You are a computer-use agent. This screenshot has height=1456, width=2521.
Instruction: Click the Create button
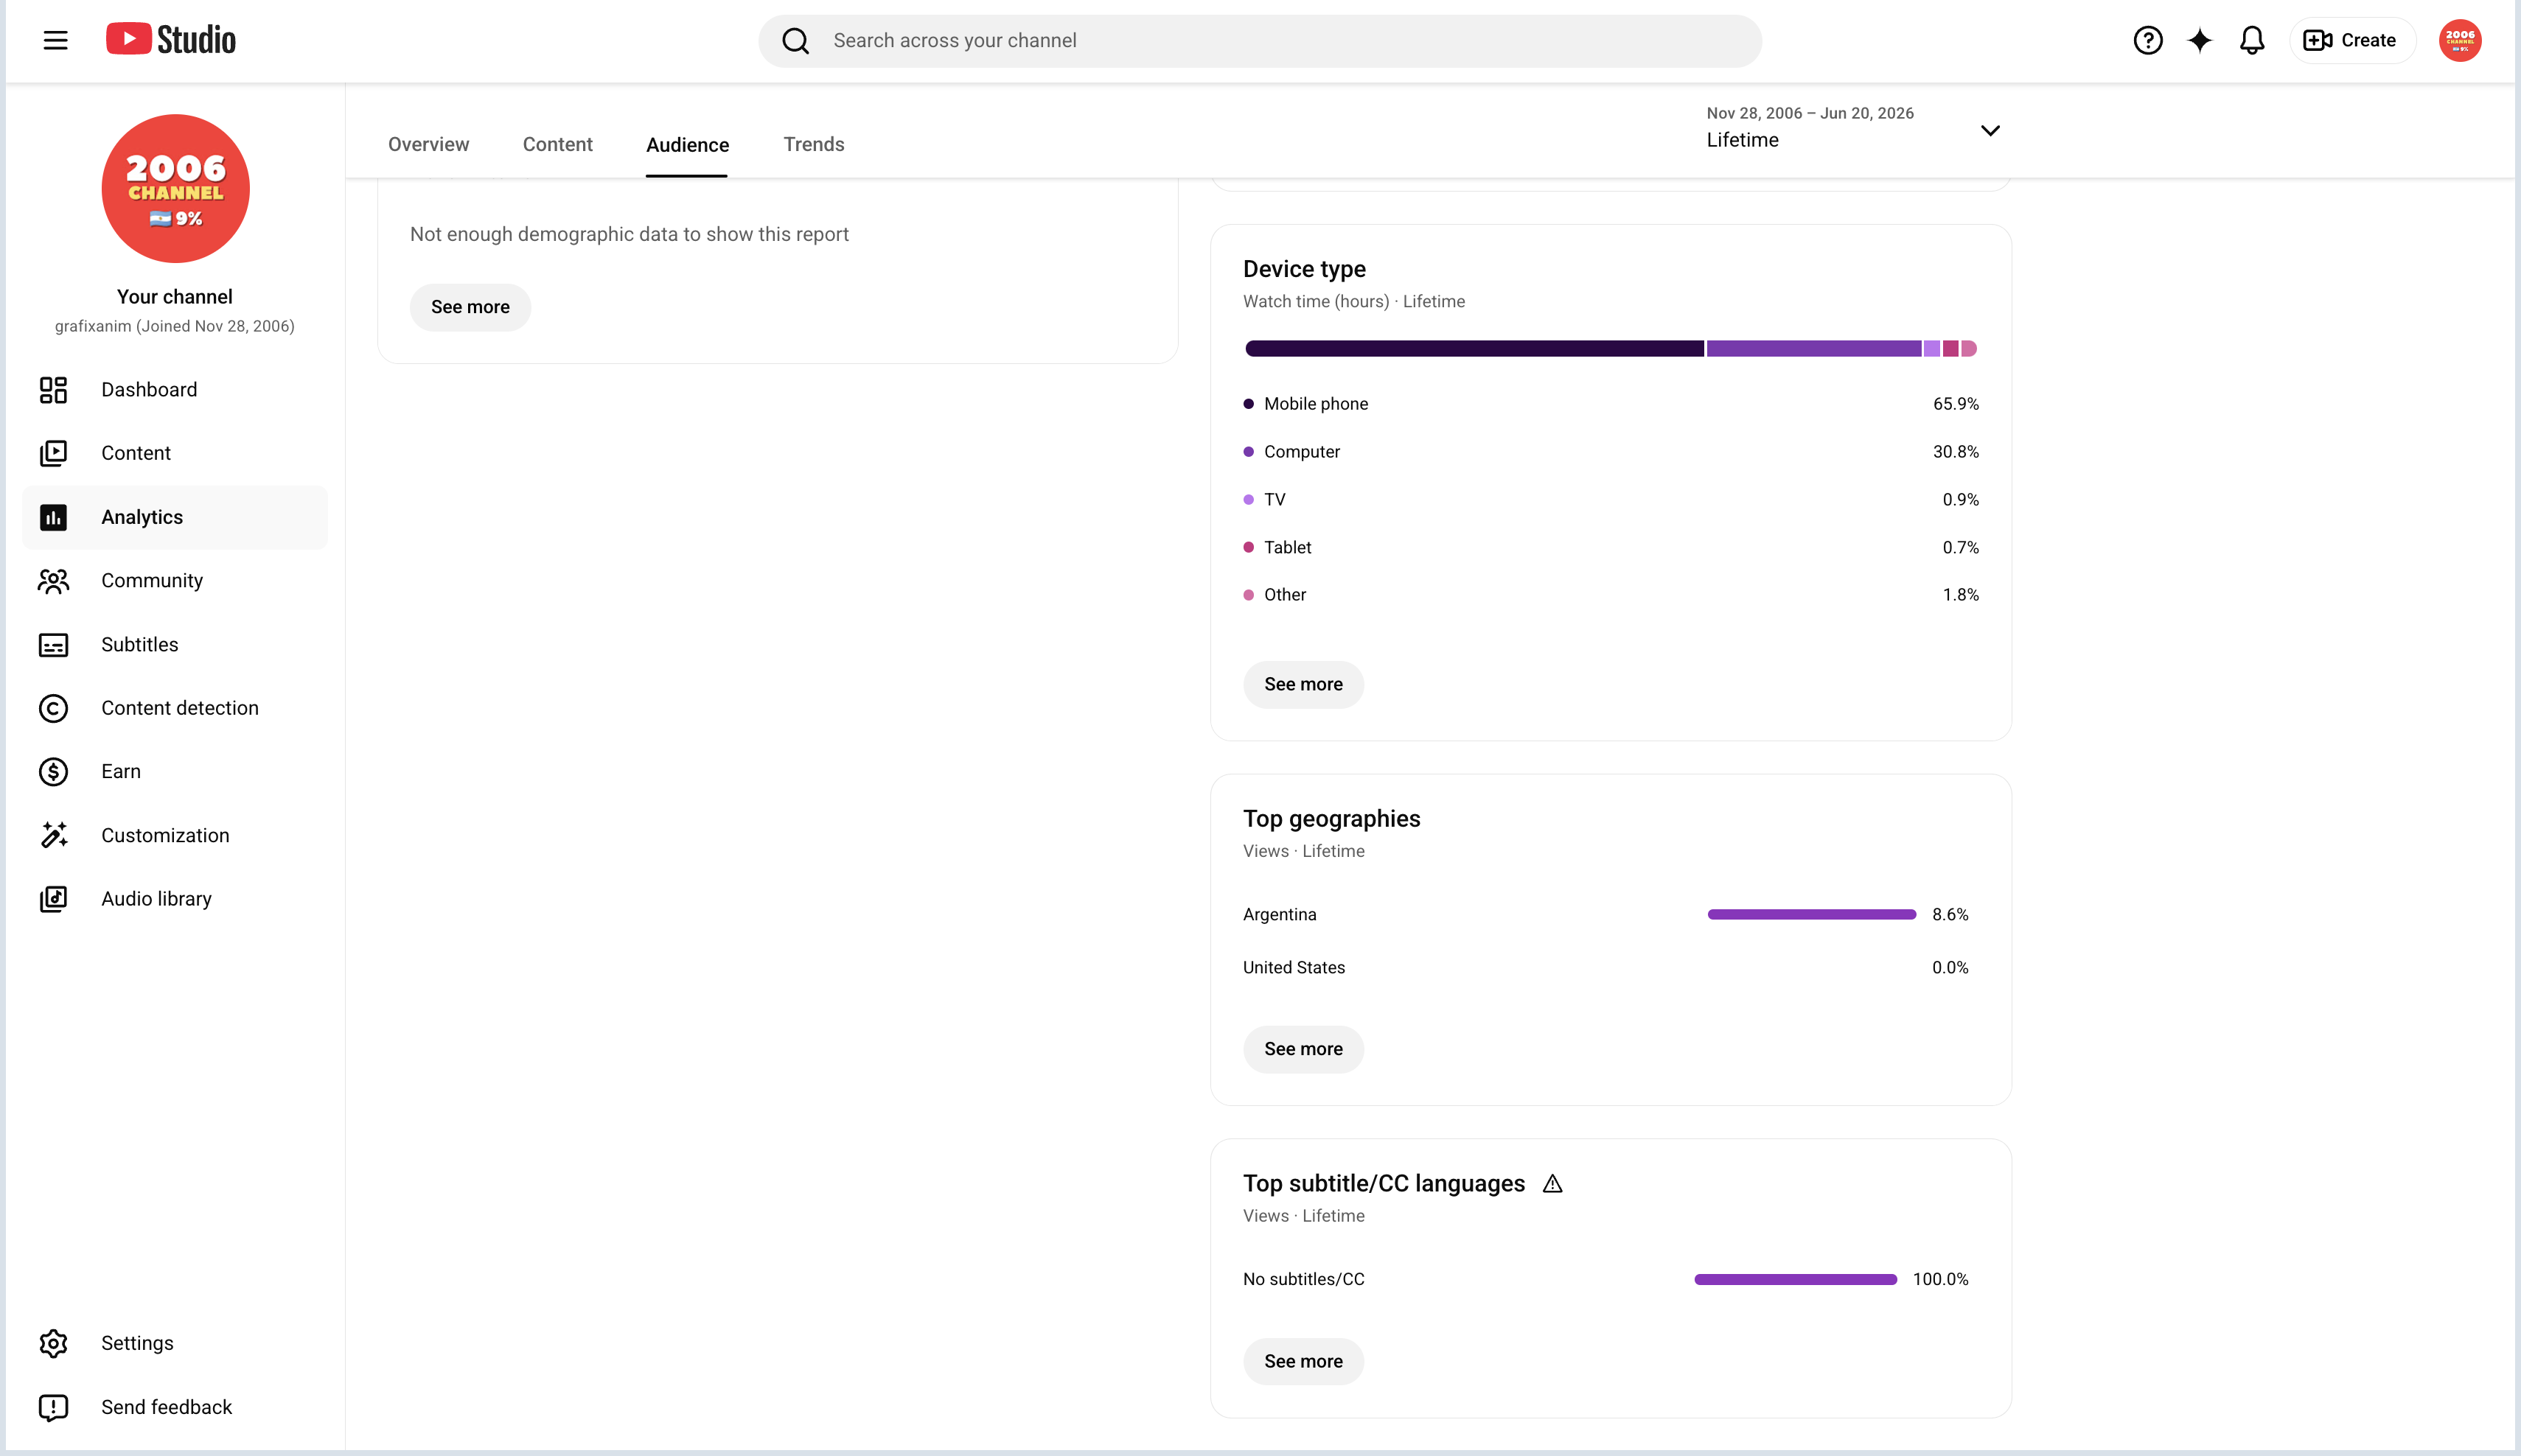coord(2351,40)
